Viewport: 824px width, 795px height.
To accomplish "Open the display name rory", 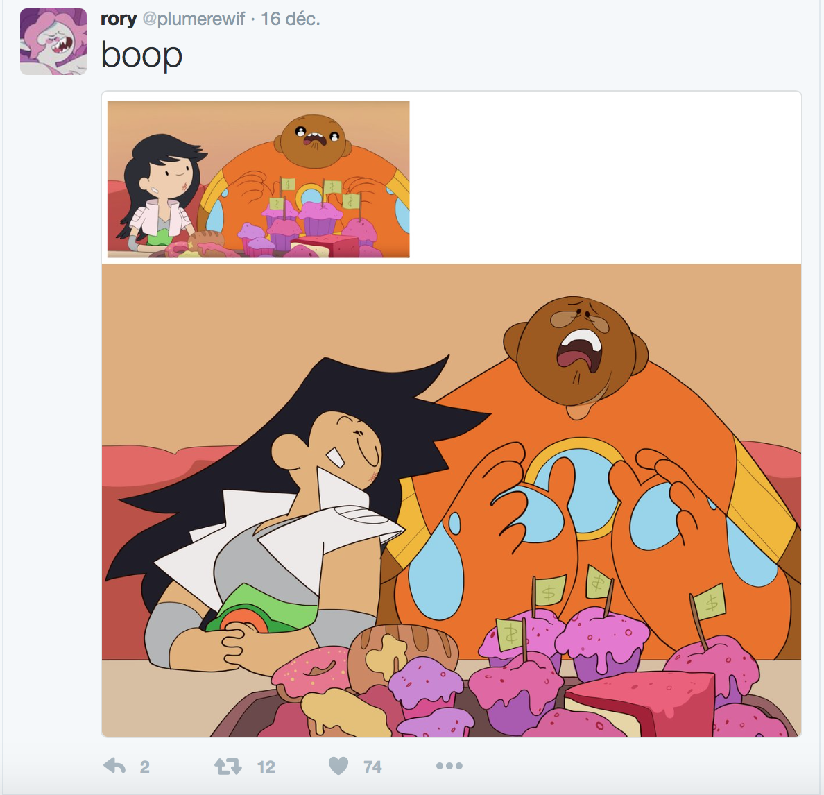I will point(119,19).
